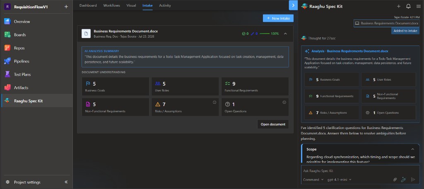
Task: Open the Command mode dropdown
Action: (313, 179)
